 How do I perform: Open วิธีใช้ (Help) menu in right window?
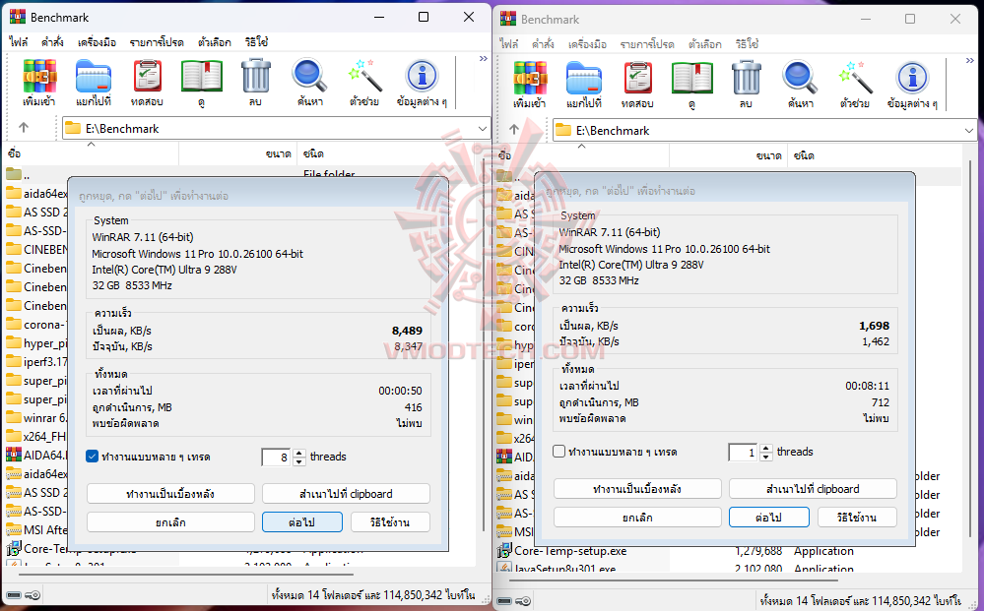(747, 44)
